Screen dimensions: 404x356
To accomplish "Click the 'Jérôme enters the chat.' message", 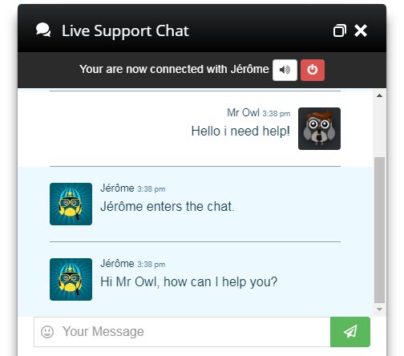I will 168,206.
